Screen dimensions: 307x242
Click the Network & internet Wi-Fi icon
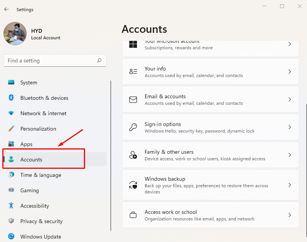[x=11, y=113]
